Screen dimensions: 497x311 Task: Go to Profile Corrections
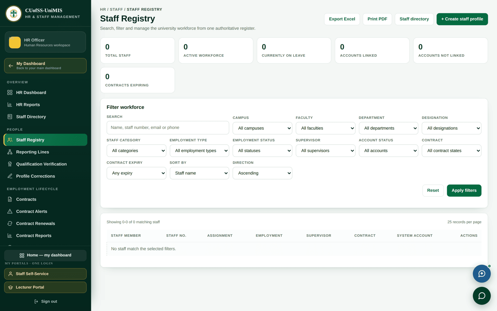point(45,176)
